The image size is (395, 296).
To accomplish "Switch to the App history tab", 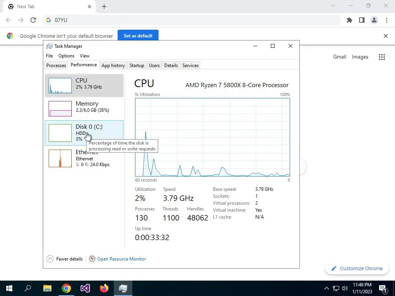I will 113,66.
